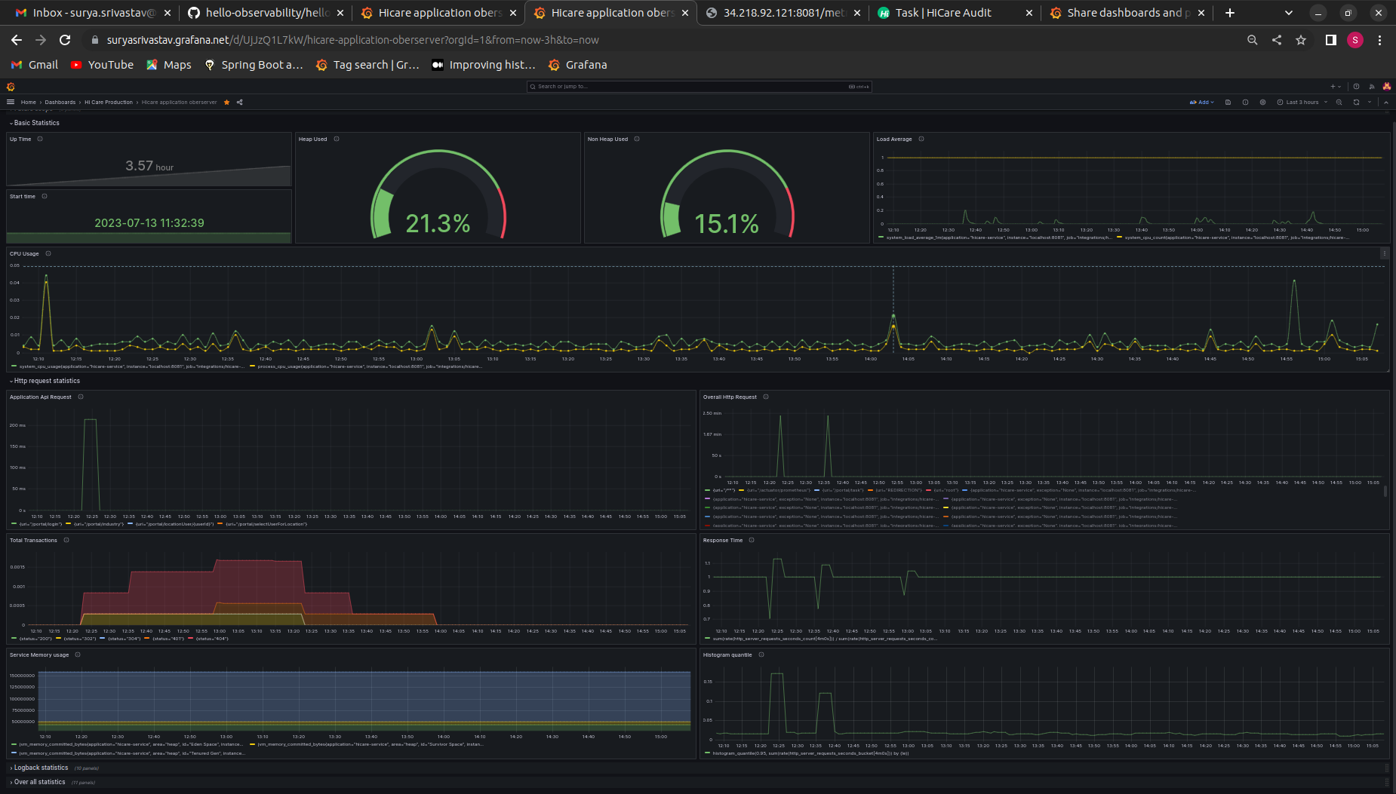Toggle the /portal/login series in legend

40,524
